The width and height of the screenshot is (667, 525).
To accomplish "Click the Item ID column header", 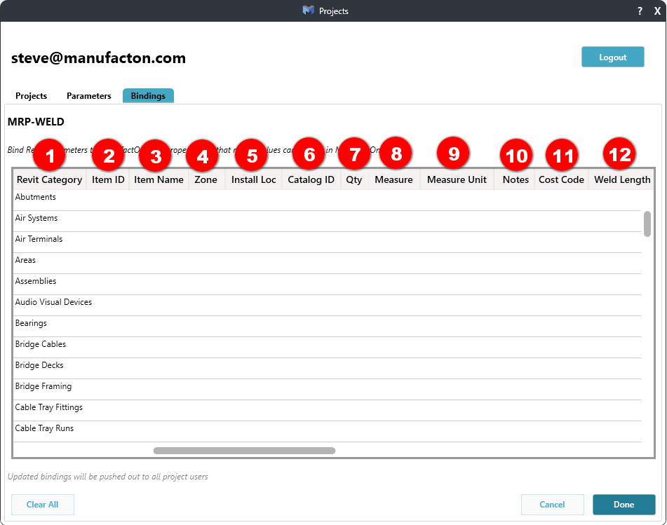I will pyautogui.click(x=108, y=179).
